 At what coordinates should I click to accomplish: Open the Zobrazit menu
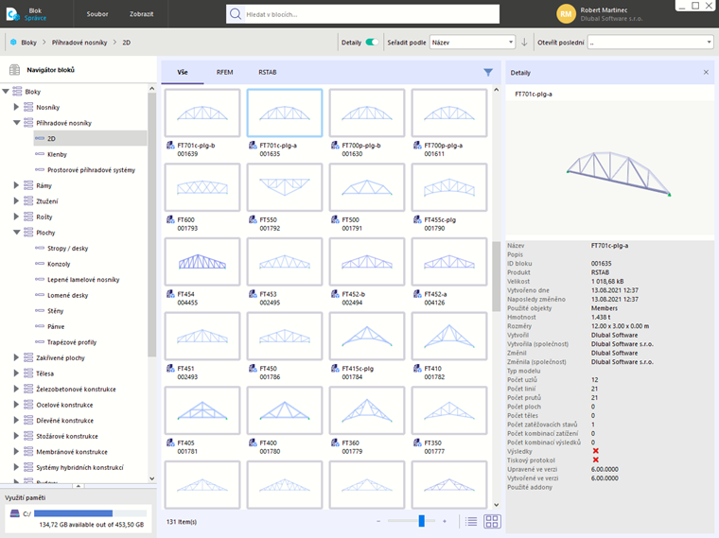[x=141, y=14]
